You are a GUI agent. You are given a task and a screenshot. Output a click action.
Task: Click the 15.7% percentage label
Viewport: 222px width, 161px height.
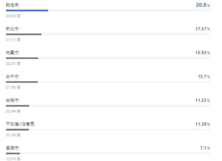(x=204, y=76)
